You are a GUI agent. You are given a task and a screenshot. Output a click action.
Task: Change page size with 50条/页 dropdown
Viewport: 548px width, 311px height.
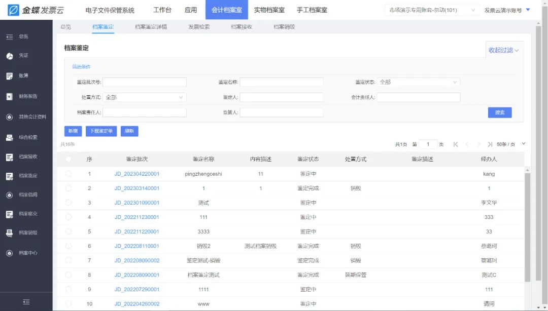tap(511, 144)
